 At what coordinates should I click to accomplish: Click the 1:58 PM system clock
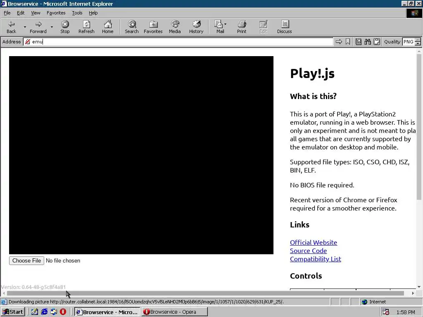coord(406,312)
